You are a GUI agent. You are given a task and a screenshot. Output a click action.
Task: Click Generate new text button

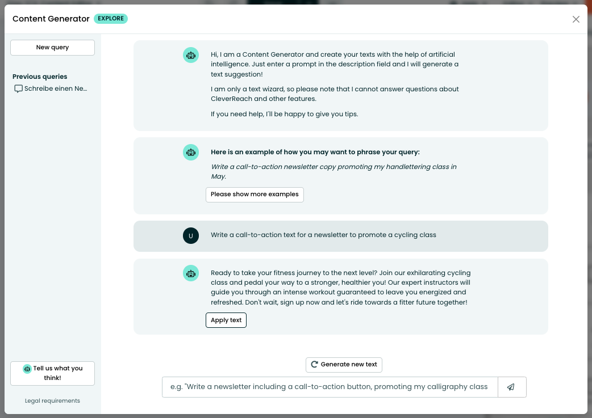344,365
